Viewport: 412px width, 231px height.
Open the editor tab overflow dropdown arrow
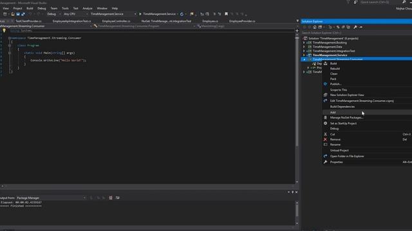pyautogui.click(x=297, y=21)
